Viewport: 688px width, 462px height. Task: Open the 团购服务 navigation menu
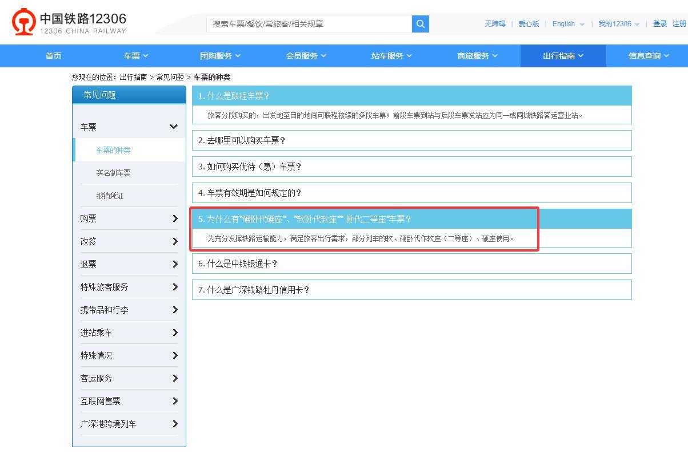click(x=221, y=56)
